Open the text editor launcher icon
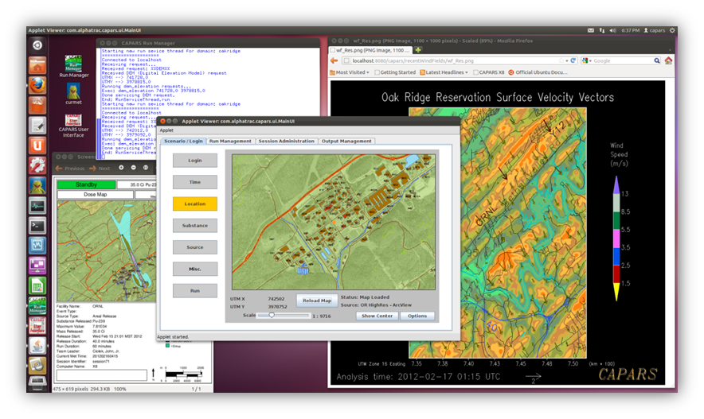 (x=37, y=126)
